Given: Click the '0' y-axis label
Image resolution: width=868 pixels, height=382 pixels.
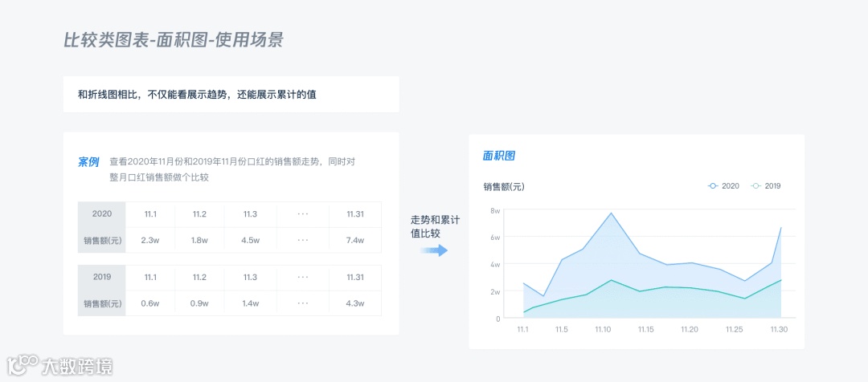Looking at the screenshot, I should [498, 319].
